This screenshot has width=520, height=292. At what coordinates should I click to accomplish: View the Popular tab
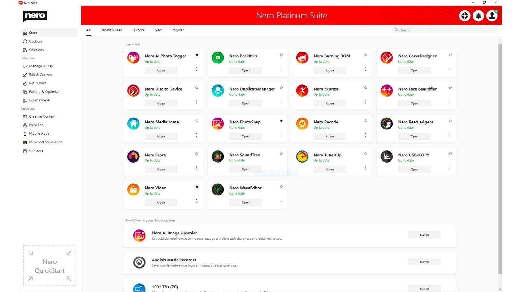point(178,30)
